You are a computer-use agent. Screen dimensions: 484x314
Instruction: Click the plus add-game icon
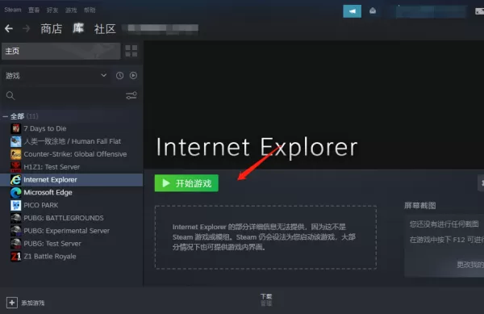12,303
